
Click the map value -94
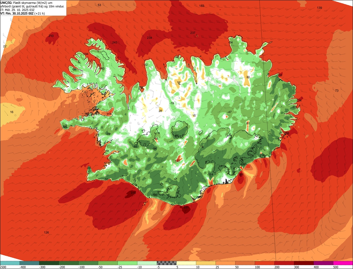[155, 149]
